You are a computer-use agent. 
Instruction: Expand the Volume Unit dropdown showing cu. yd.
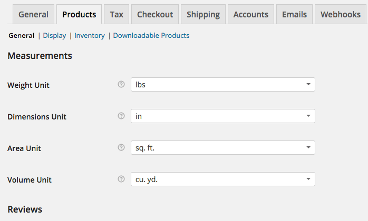click(x=222, y=179)
